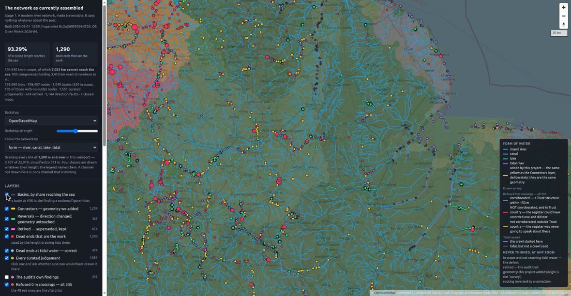The height and width of the screenshot is (296, 571).
Task: Uncheck Every curated judgement layer
Action: (x=7, y=258)
